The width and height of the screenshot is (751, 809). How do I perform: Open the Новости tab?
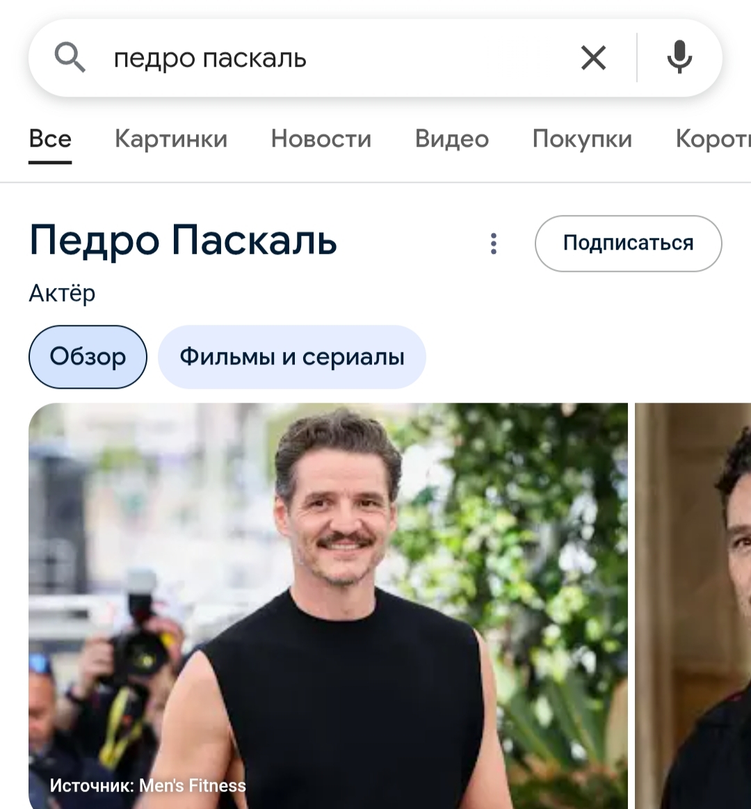(321, 139)
